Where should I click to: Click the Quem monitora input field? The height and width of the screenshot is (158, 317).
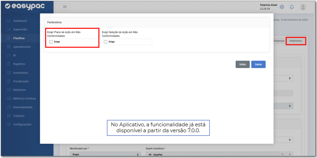212,154
